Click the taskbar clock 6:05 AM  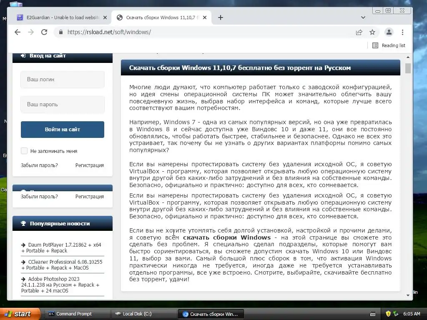412,314
